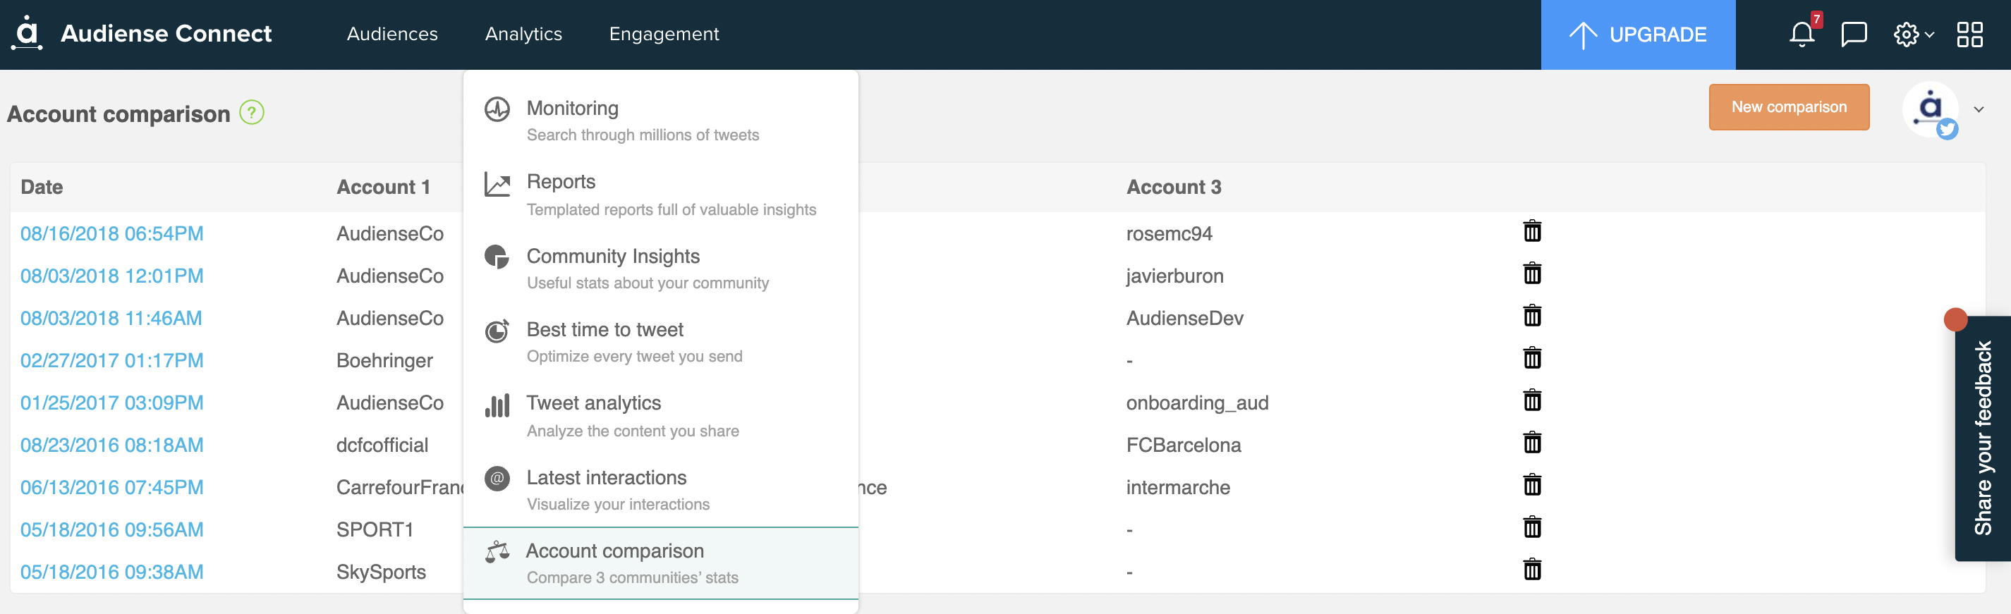Choose Tweet analytics menu entry

point(660,416)
